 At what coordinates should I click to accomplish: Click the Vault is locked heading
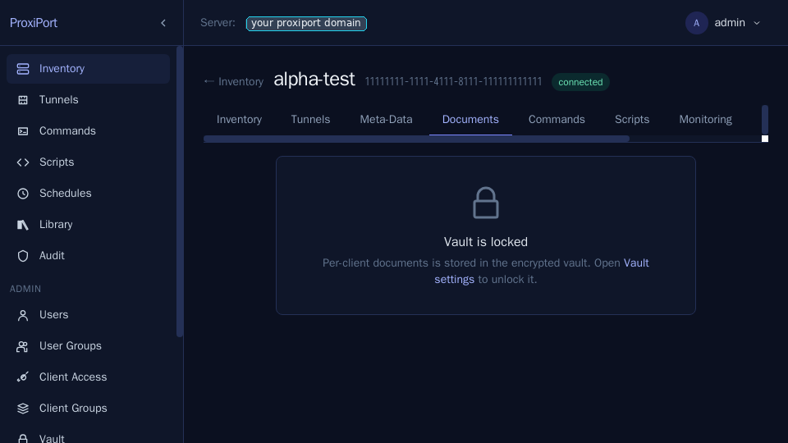485,242
